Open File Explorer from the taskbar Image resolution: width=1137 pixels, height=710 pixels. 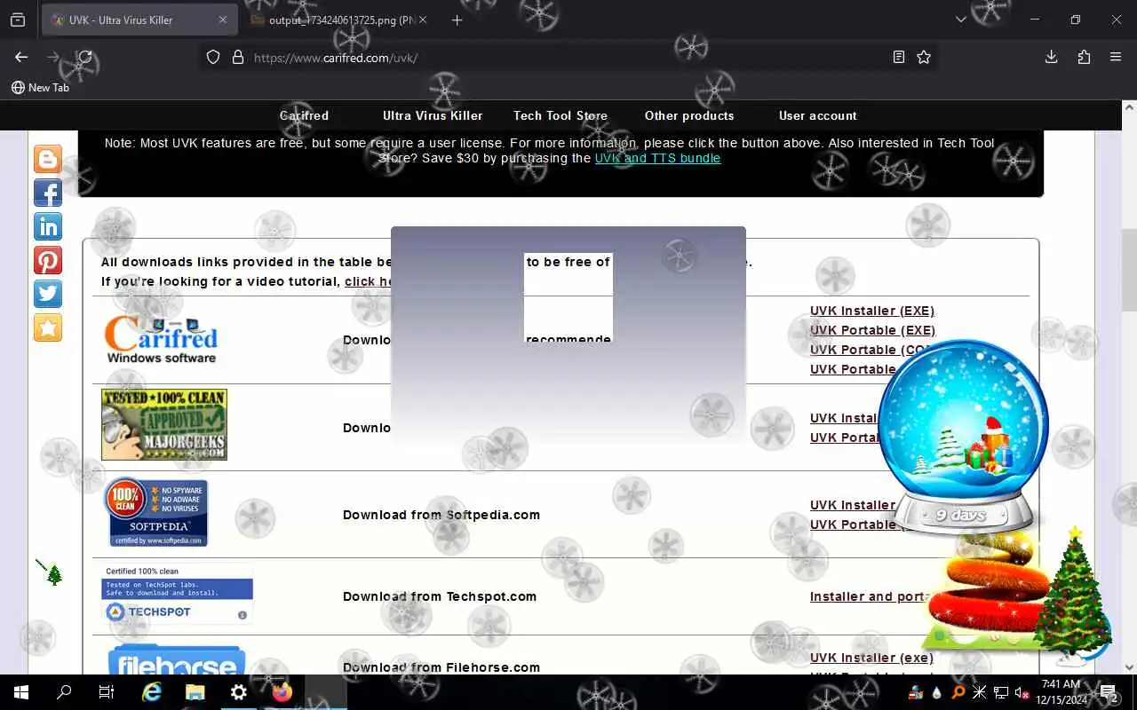tap(195, 692)
